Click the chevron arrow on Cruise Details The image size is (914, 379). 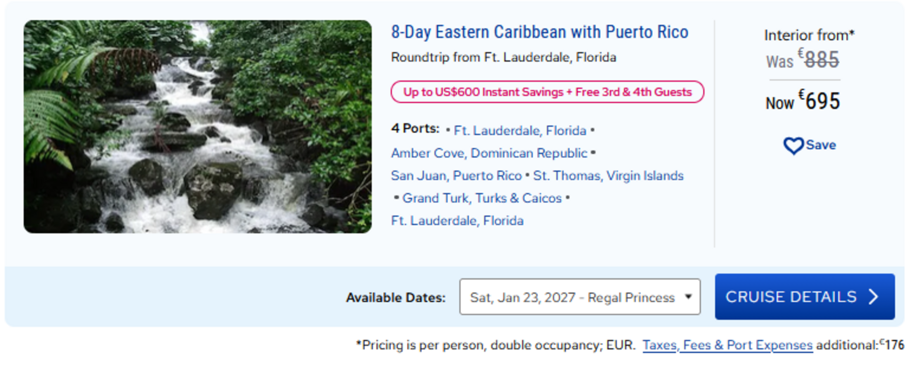(873, 297)
